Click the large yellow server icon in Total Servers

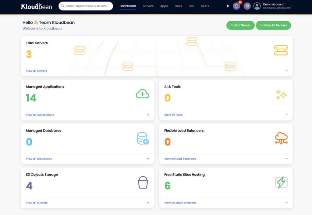point(281,50)
